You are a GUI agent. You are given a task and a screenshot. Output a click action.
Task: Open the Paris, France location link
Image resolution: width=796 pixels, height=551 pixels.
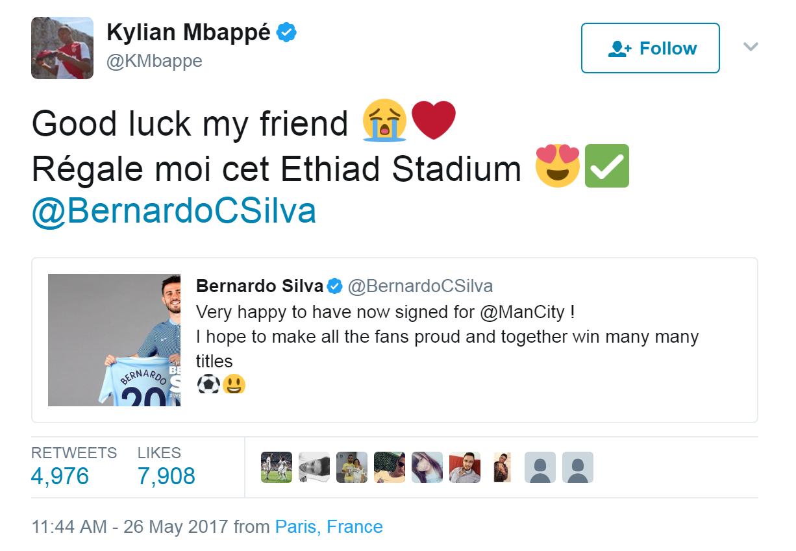coord(329,526)
